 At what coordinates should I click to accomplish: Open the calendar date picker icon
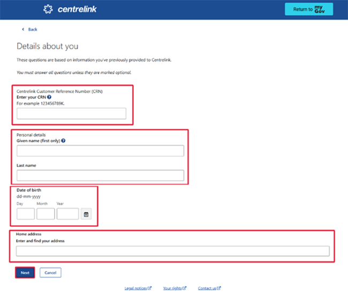[86, 214]
